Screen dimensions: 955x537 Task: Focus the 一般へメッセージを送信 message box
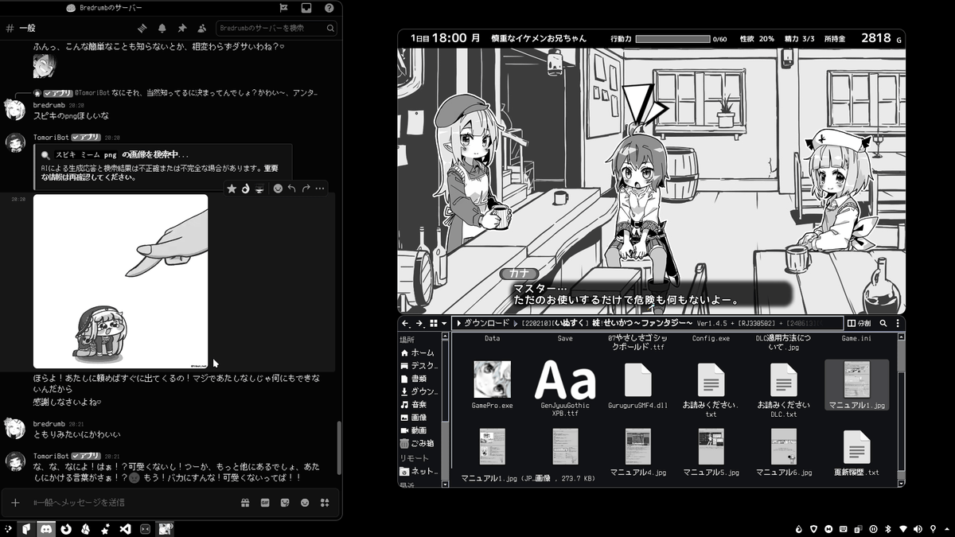[131, 503]
